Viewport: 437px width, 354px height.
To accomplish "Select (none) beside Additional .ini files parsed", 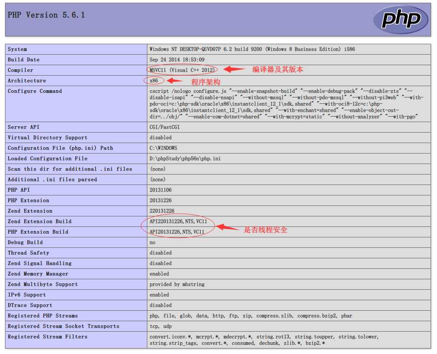I will click(158, 180).
